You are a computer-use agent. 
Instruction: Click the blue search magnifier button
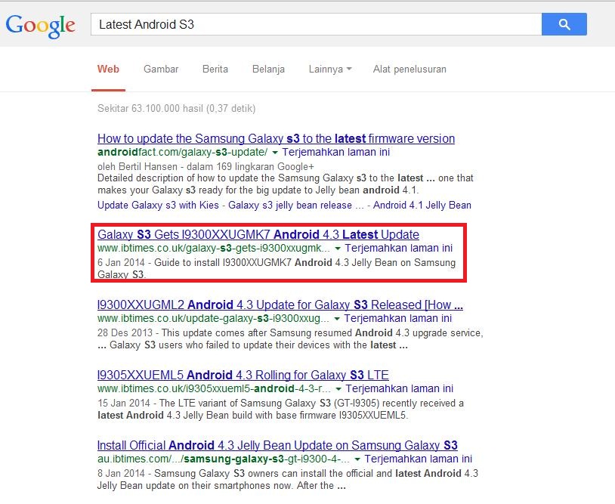pos(564,24)
